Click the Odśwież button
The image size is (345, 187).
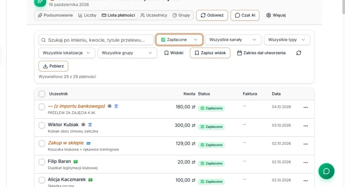[212, 15]
